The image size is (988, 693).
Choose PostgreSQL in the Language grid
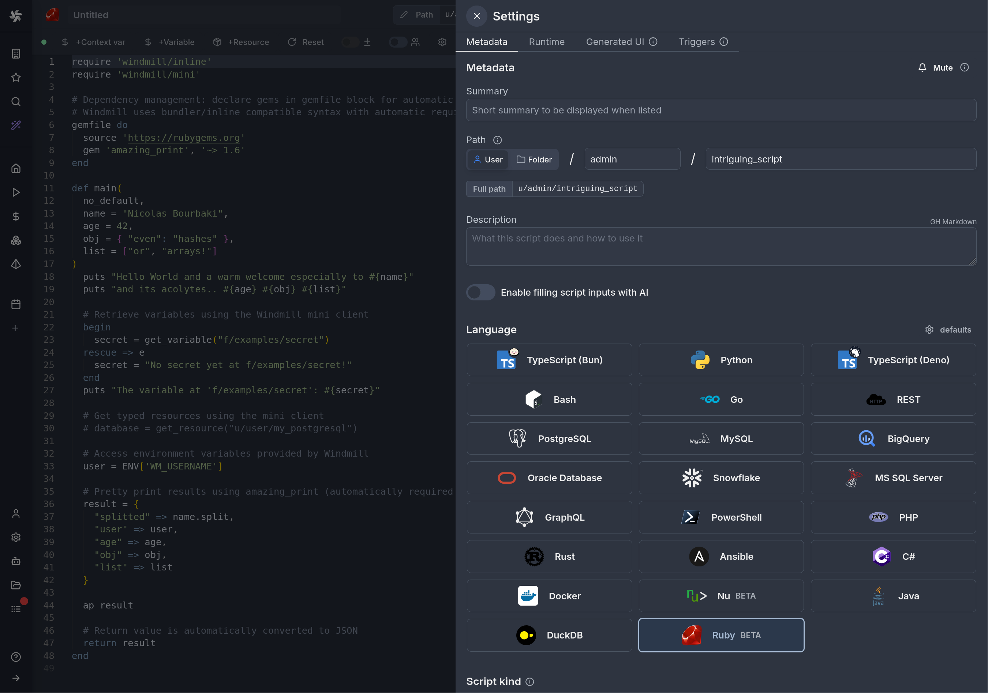[549, 438]
